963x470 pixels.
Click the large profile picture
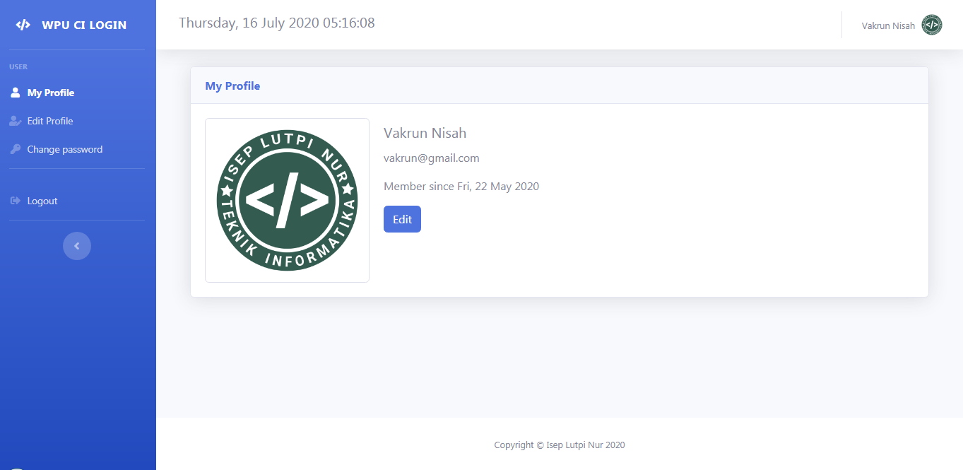287,200
